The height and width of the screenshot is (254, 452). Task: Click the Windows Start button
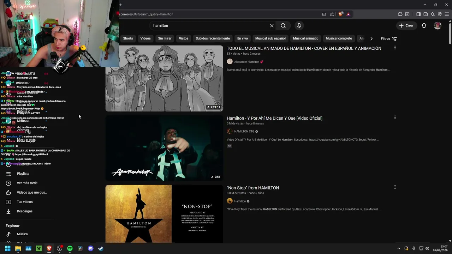(7, 248)
